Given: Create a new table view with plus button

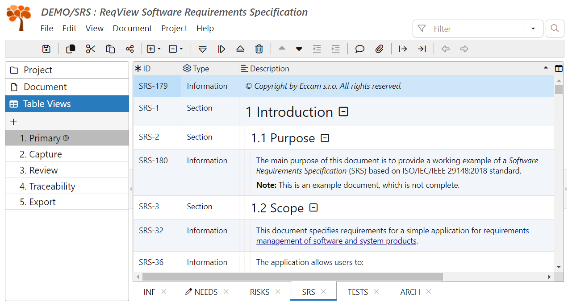Looking at the screenshot, I should point(13,121).
